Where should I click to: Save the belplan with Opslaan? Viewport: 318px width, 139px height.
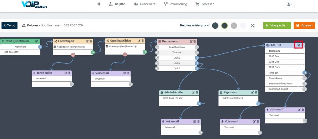304,25
